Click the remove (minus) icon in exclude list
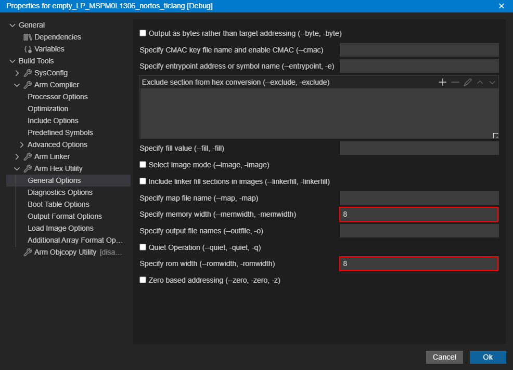This screenshot has width=513, height=370. tap(455, 82)
